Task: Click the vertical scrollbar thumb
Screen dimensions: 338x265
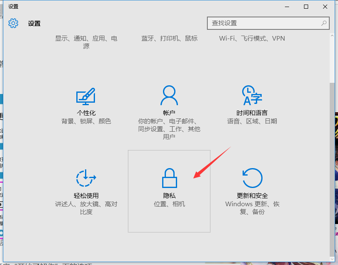Action: pos(331,166)
